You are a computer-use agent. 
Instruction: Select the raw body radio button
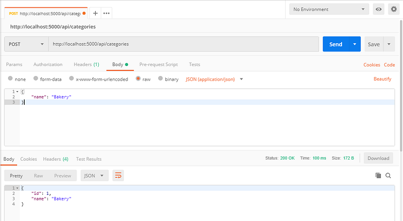click(x=138, y=79)
